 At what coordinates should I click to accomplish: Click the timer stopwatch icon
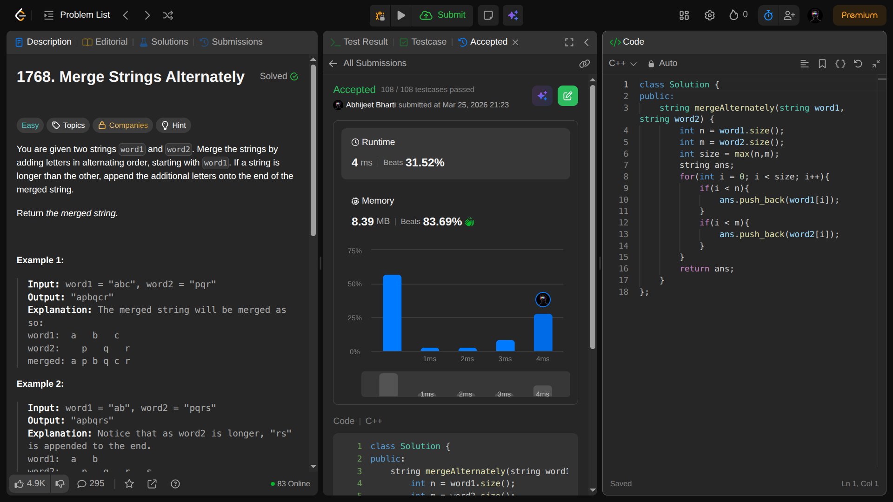pyautogui.click(x=768, y=15)
